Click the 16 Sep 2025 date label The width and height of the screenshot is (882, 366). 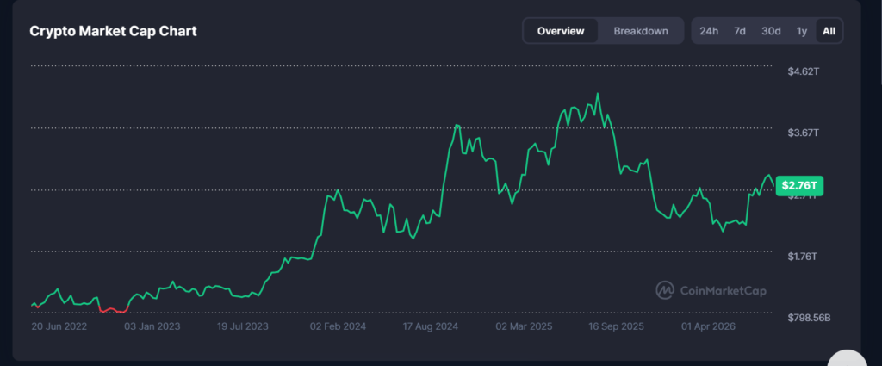(616, 326)
